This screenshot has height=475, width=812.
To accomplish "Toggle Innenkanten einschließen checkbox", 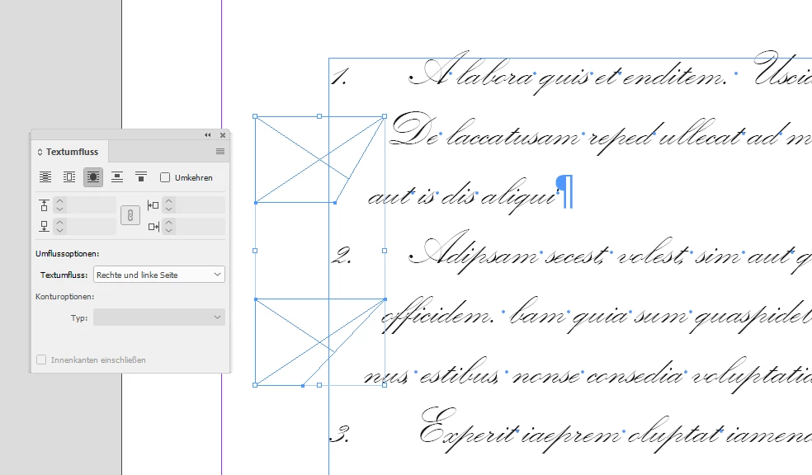I will tap(41, 360).
